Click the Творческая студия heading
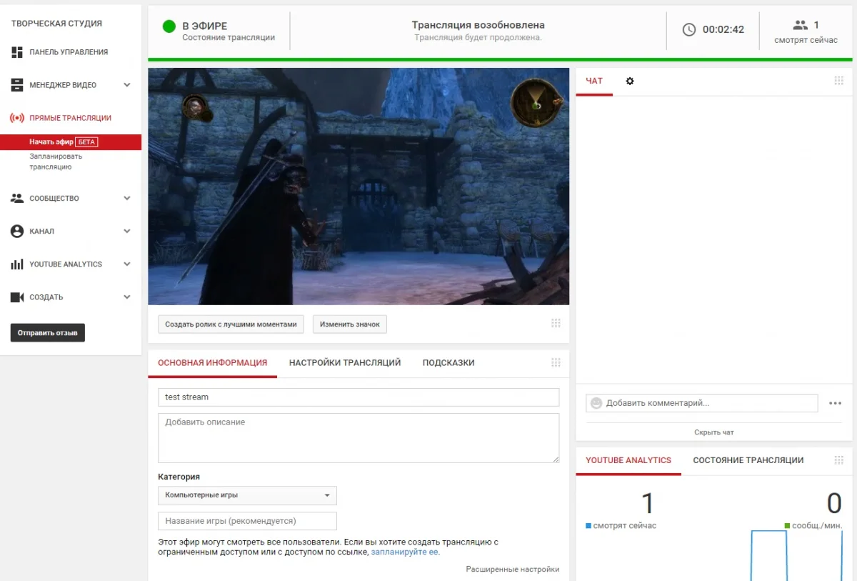This screenshot has width=857, height=581. [x=56, y=24]
